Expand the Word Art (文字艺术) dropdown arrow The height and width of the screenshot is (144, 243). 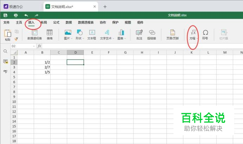(x=113, y=38)
